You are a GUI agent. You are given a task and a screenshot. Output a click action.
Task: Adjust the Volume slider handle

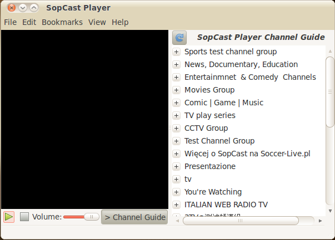coord(92,217)
